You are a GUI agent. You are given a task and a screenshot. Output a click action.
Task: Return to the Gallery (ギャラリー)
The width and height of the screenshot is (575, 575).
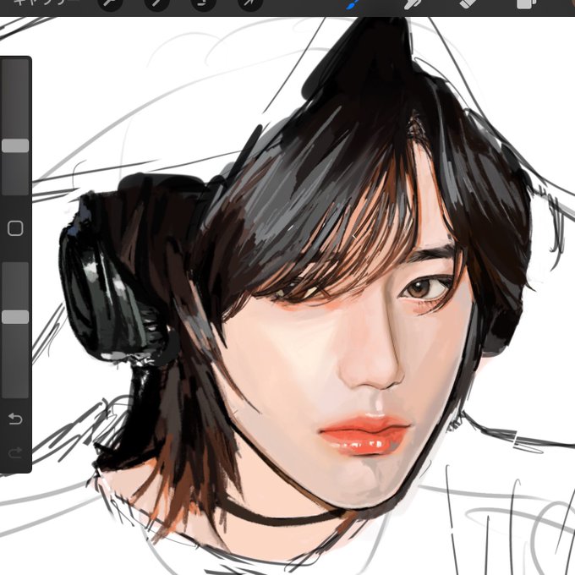[46, 3]
